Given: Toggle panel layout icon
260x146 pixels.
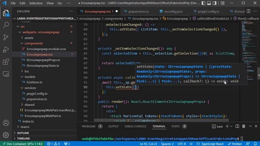Looking at the screenshot, I should 209,3.
